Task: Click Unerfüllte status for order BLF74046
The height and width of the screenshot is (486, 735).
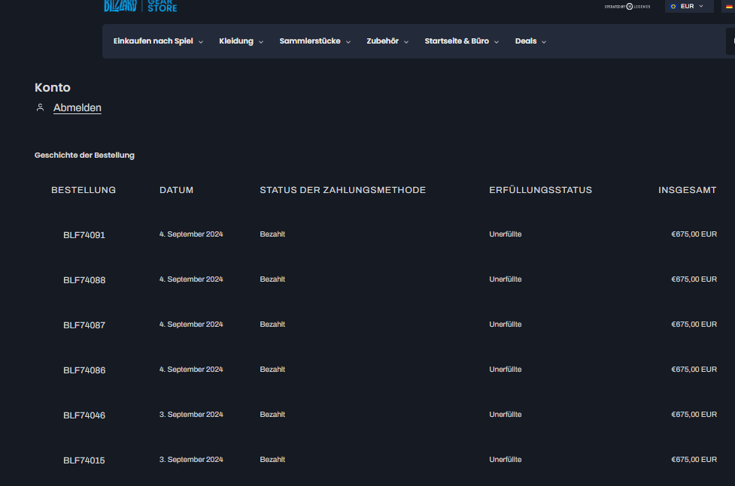Action: click(x=506, y=415)
